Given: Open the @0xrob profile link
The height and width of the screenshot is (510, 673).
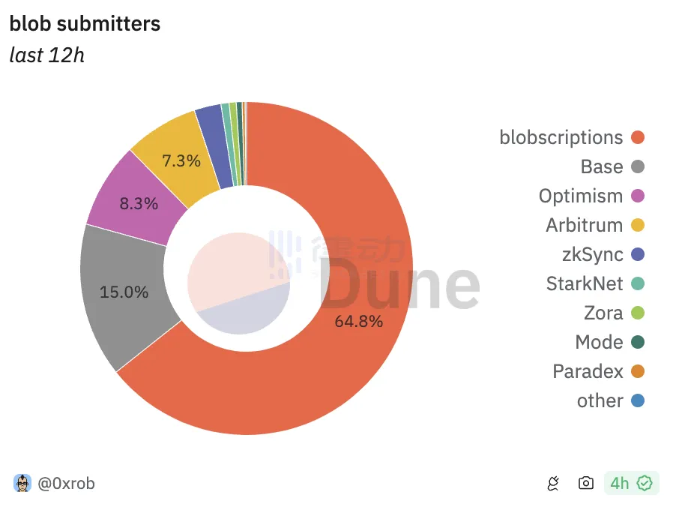Looking at the screenshot, I should (x=66, y=484).
